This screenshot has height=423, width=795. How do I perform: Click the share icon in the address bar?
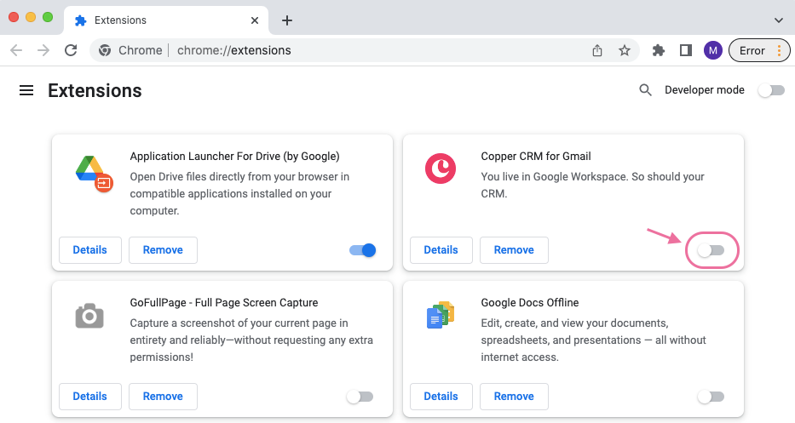point(597,50)
